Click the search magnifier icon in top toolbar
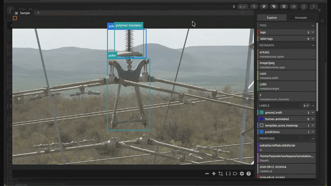Image resolution: width=331 pixels, height=186 pixels. pos(254,7)
